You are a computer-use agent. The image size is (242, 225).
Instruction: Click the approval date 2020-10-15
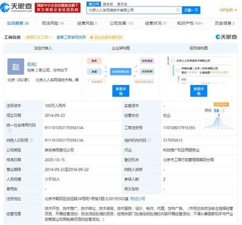pos(54,160)
